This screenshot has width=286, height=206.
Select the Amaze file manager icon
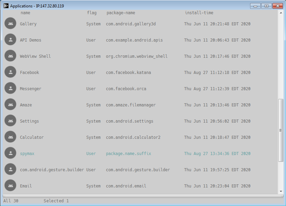(x=10, y=104)
